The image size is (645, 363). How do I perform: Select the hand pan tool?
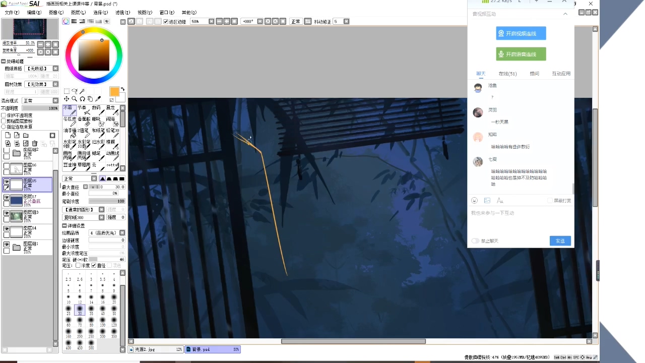pos(90,99)
